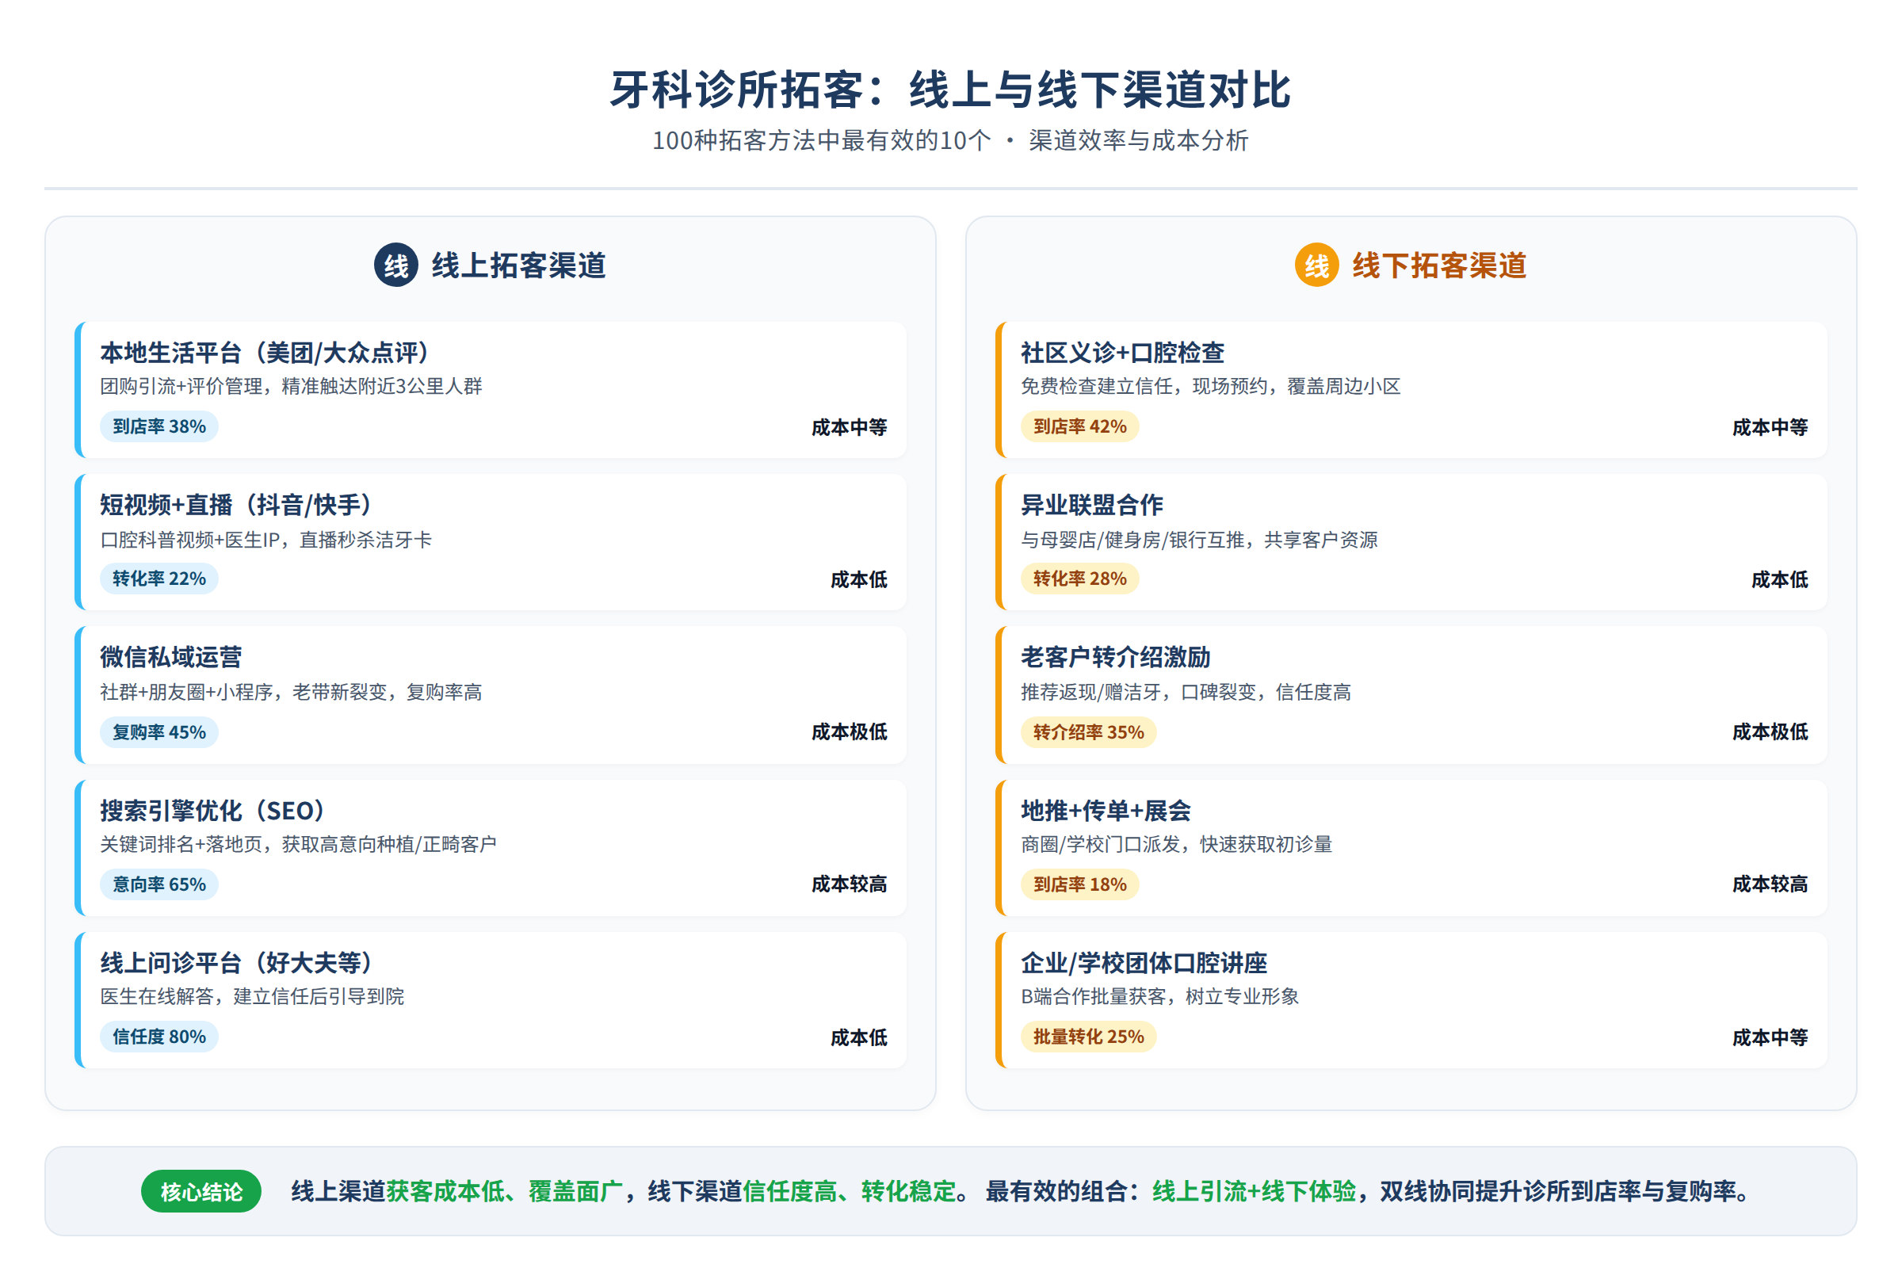The height and width of the screenshot is (1268, 1902).
Task: Click the 意向率 65% badge
Action: click(159, 884)
